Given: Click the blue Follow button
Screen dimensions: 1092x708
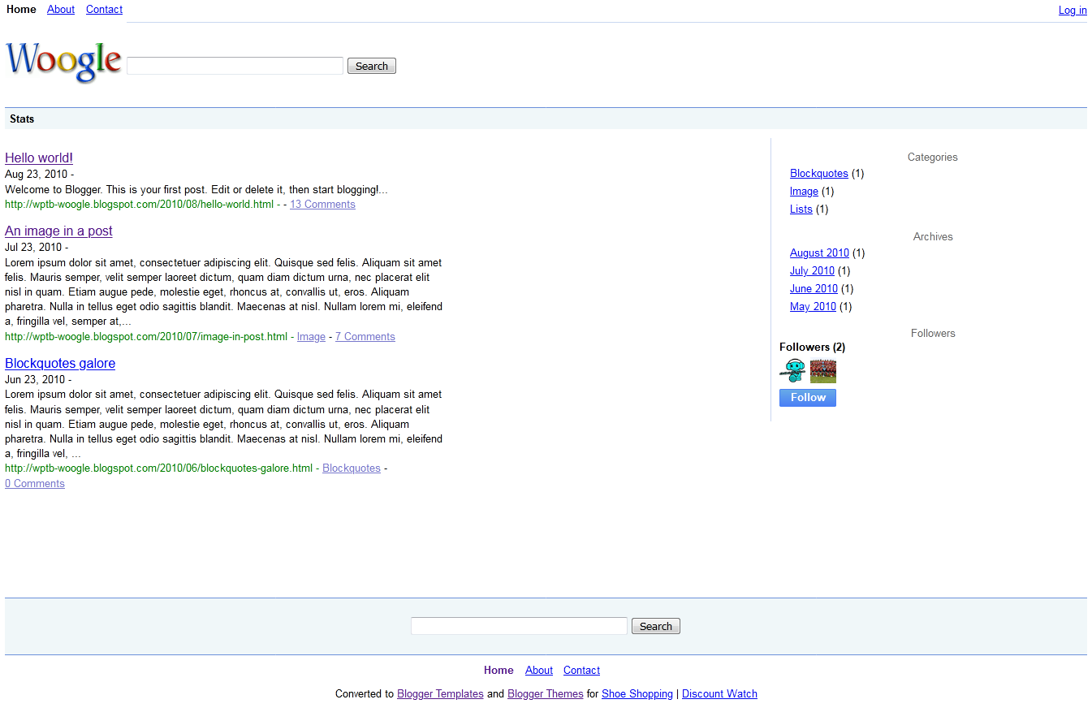Looking at the screenshot, I should coord(808,398).
